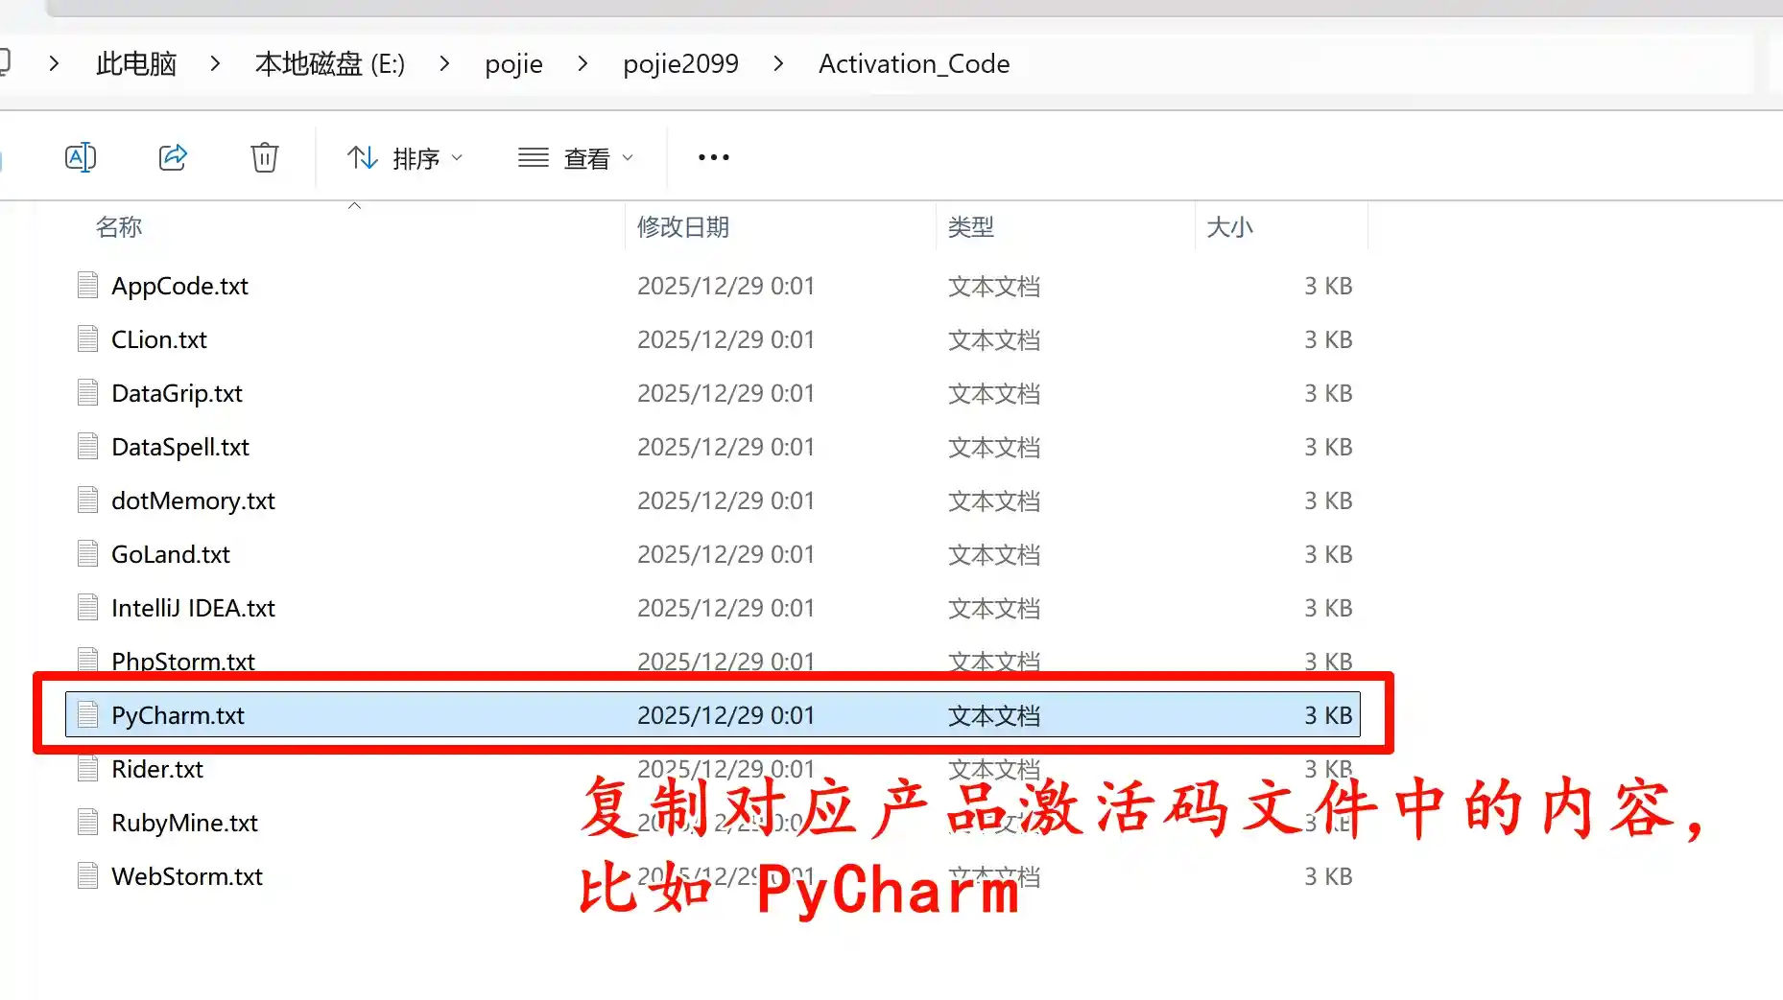Select the dotMemory.txt file
Screen dimensions: 1783x1000
[193, 500]
